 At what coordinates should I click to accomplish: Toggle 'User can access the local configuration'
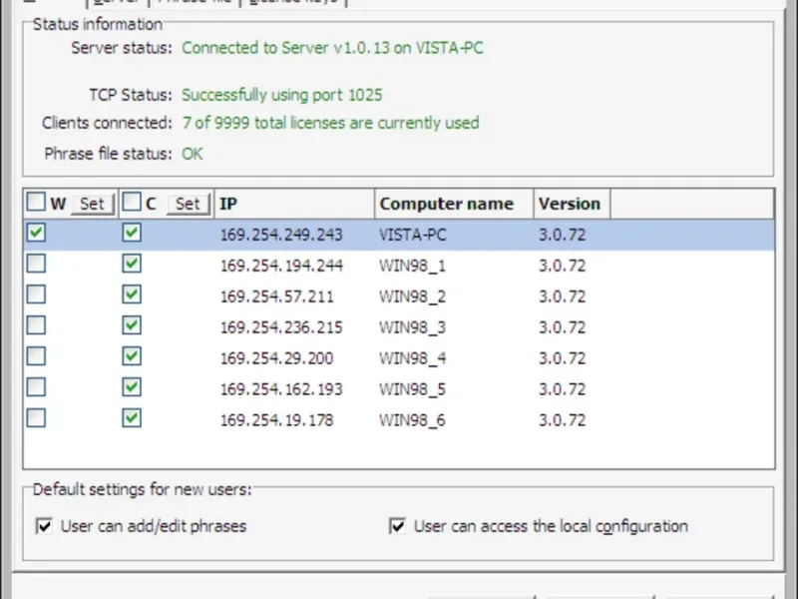tap(398, 526)
